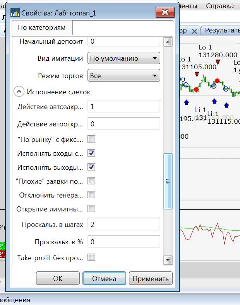Enable Take-profit без про... checkbox
Image resolution: width=240 pixels, height=305 pixels.
point(91,257)
